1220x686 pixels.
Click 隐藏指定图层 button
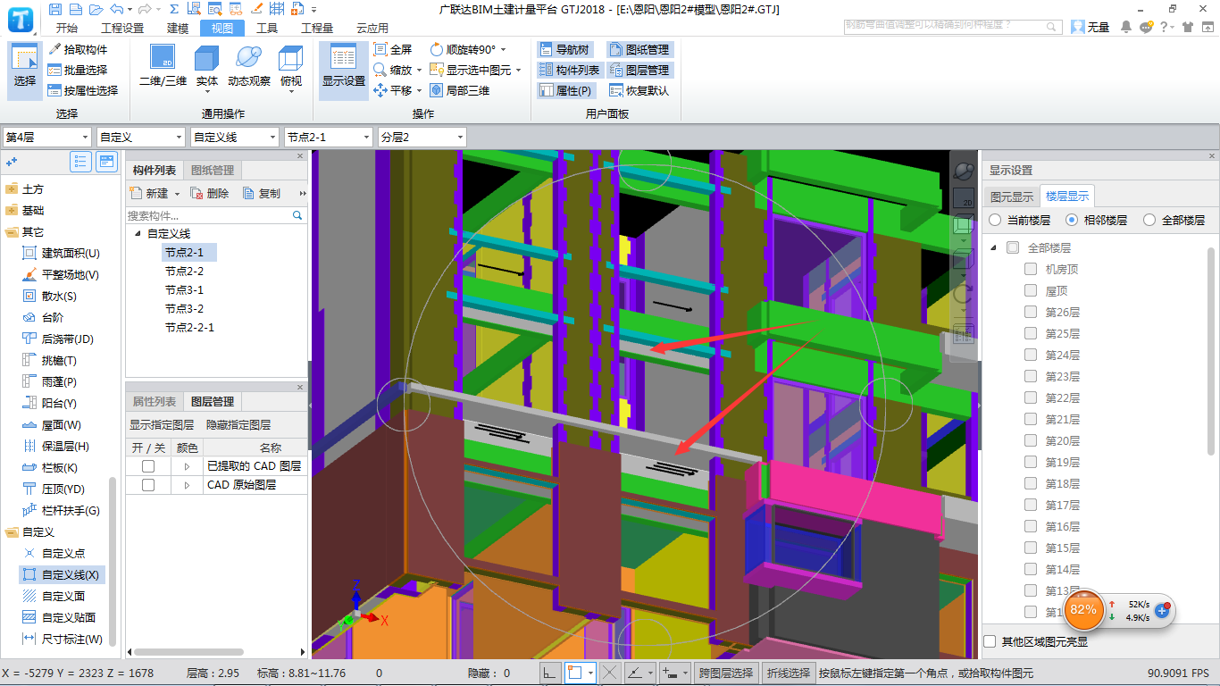click(x=238, y=425)
